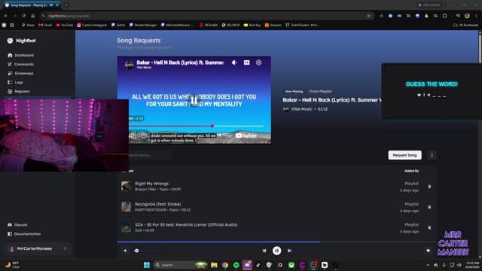Screen dimensions: 482x271
Task: Click the volume icon in bottom player bar
Action: 125,251
